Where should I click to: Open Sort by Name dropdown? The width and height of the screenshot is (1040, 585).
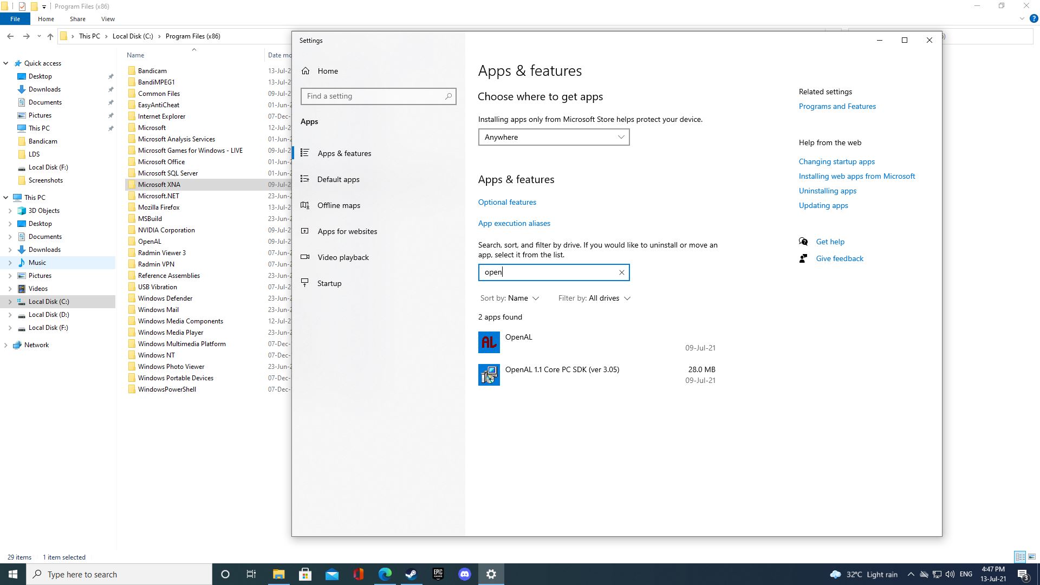pyautogui.click(x=510, y=298)
